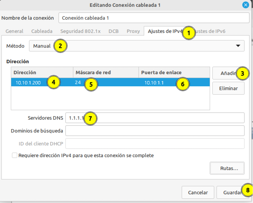Select the Ajustes de IPv4 tab
The width and height of the screenshot is (253, 203).
(x=165, y=31)
